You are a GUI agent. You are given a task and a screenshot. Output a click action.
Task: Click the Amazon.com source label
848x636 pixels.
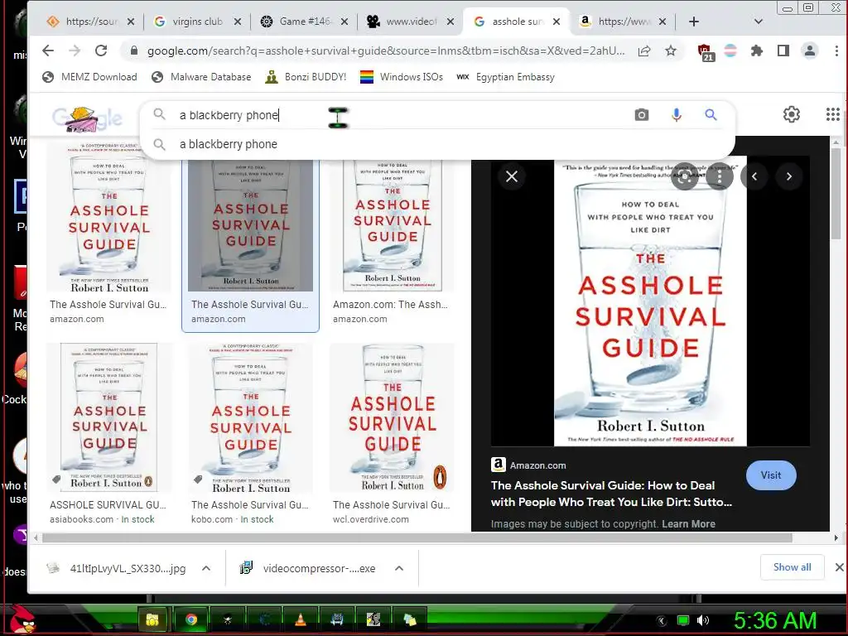click(x=537, y=465)
